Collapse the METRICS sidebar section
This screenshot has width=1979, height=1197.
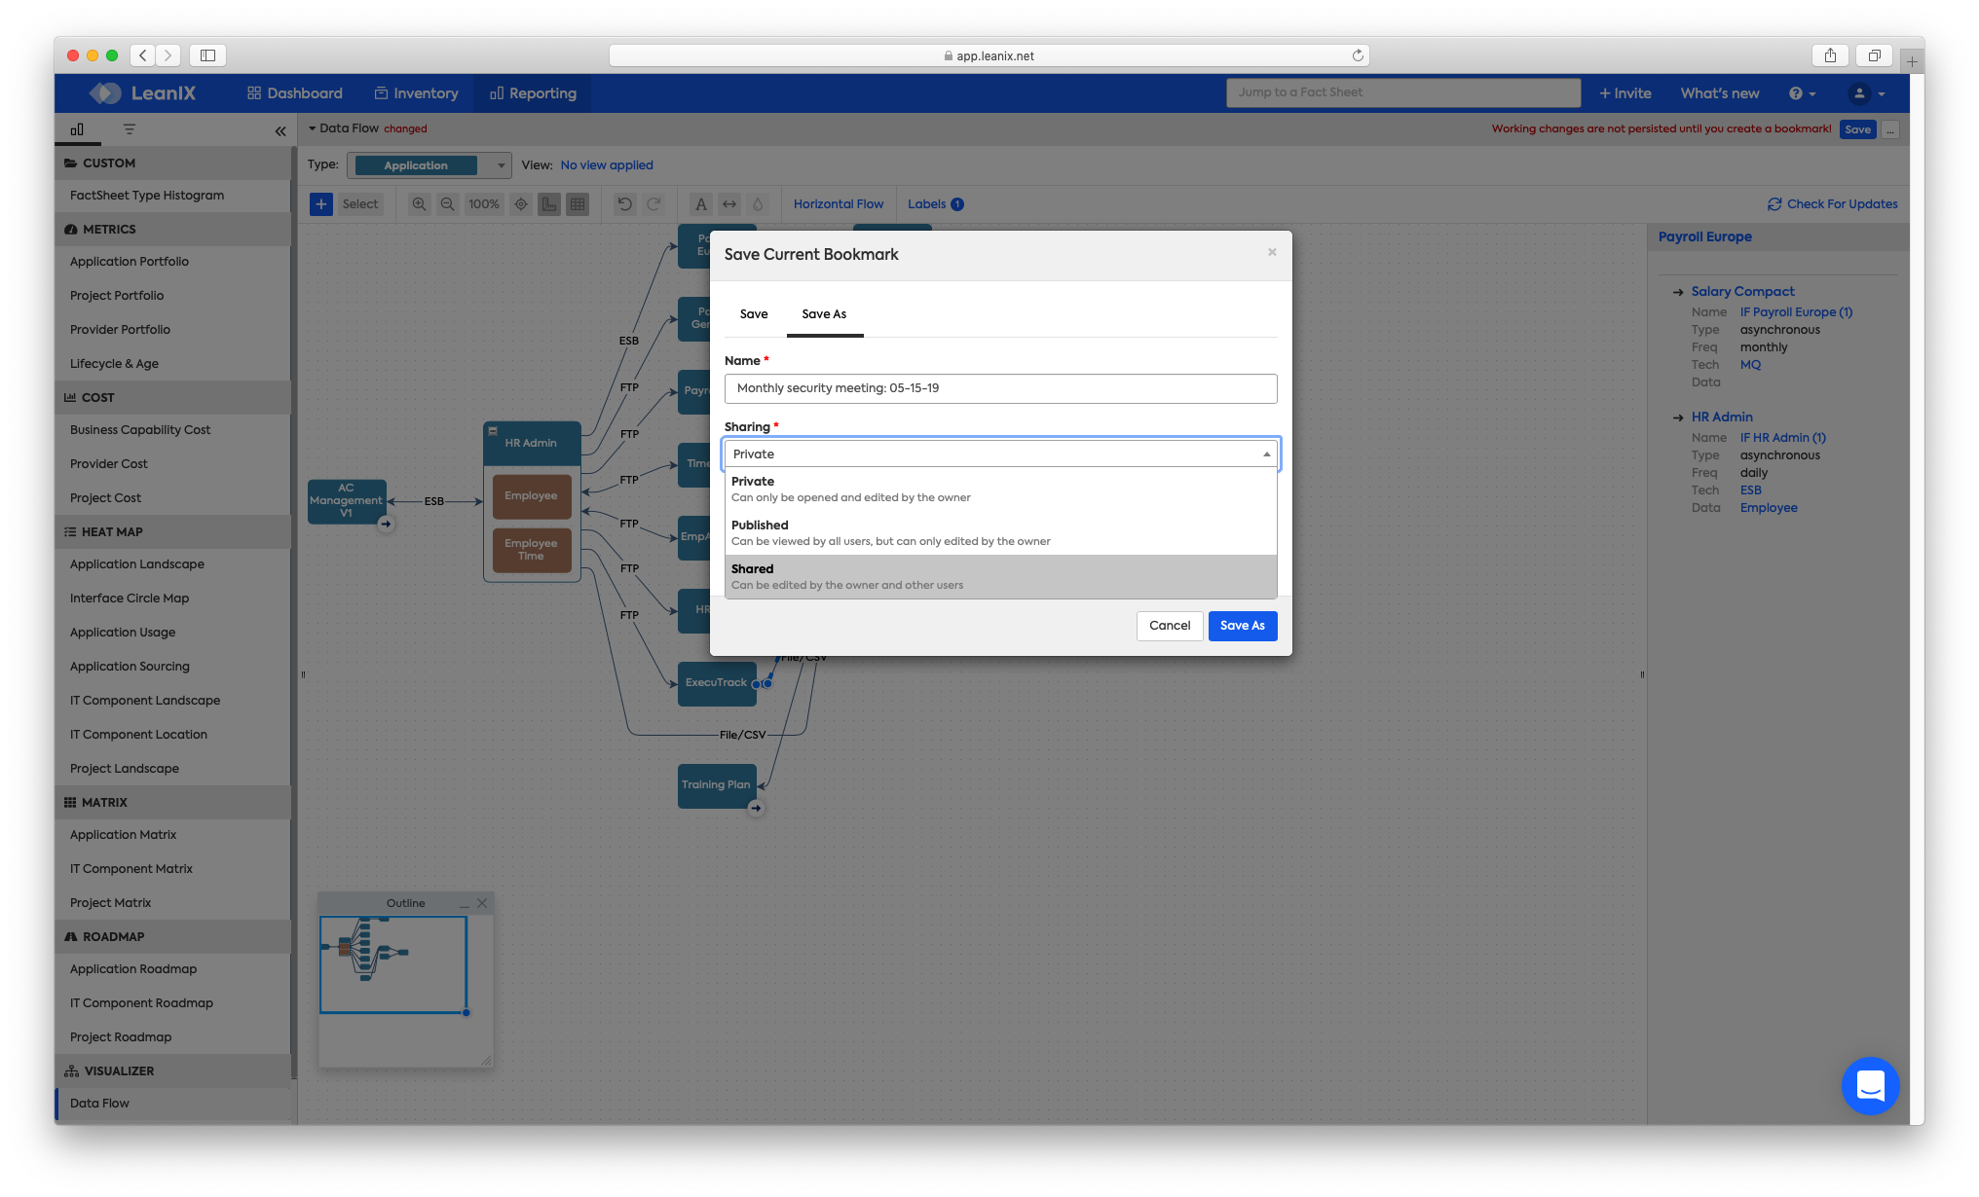point(172,230)
